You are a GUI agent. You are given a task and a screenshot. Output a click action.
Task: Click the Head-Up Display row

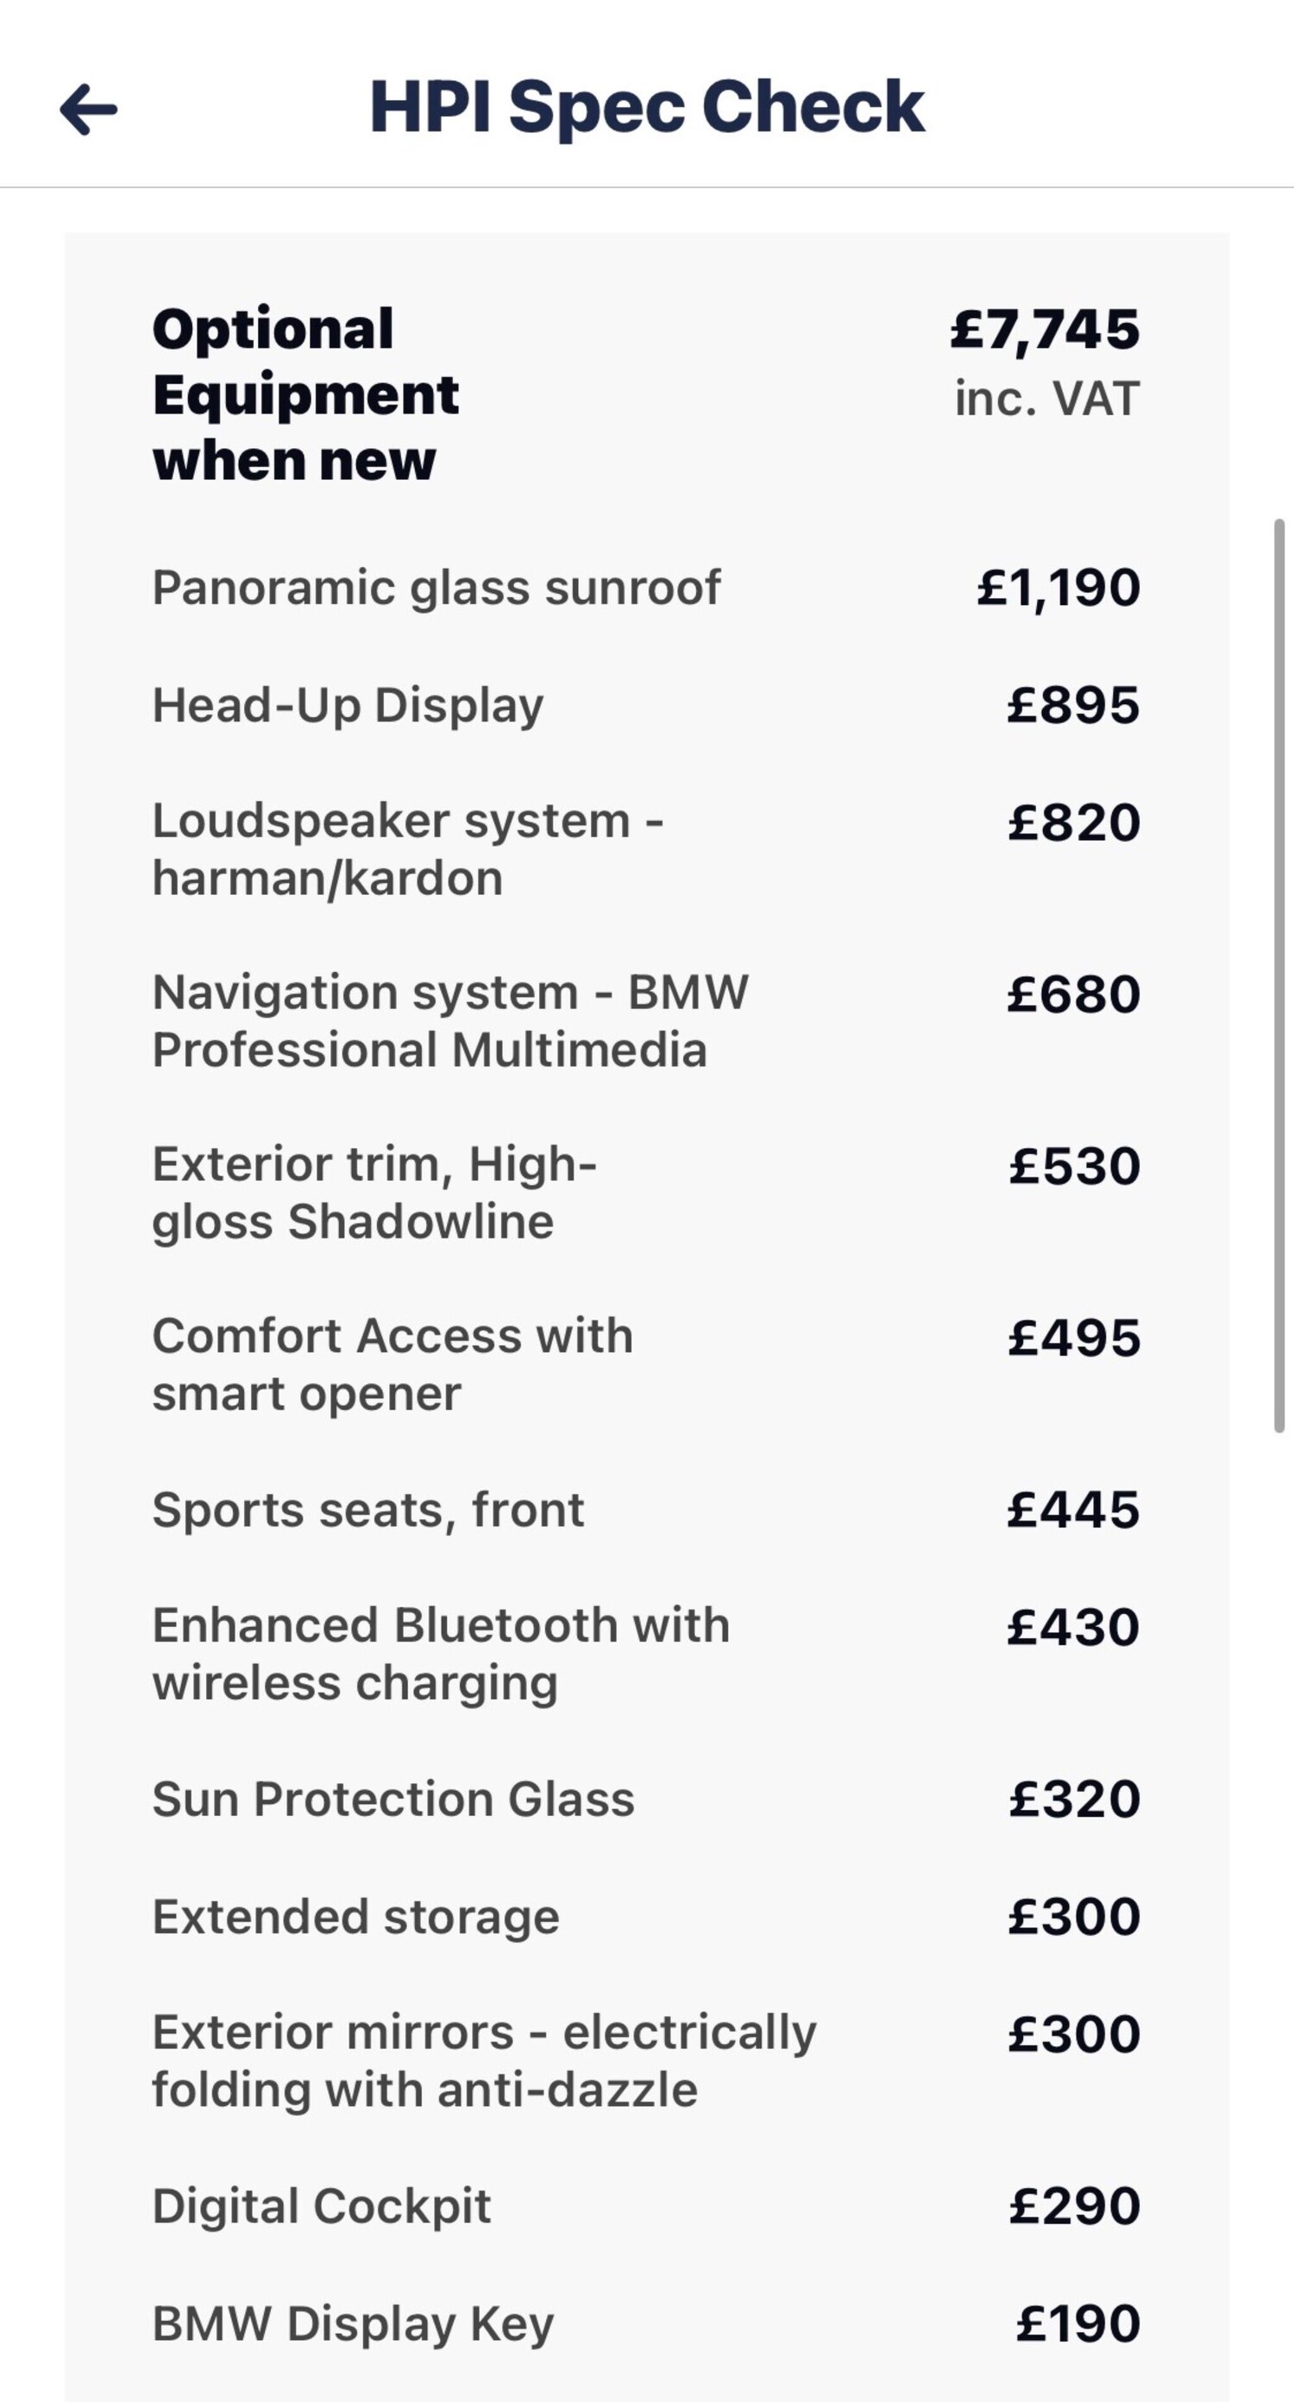point(348,705)
